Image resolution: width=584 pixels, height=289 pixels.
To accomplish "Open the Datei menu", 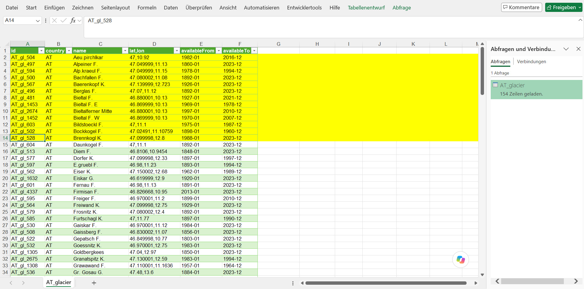I will pos(12,8).
